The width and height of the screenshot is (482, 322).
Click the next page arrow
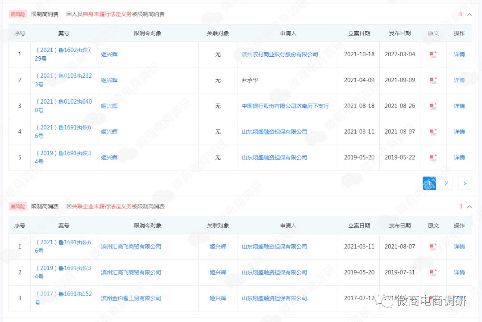tap(465, 183)
